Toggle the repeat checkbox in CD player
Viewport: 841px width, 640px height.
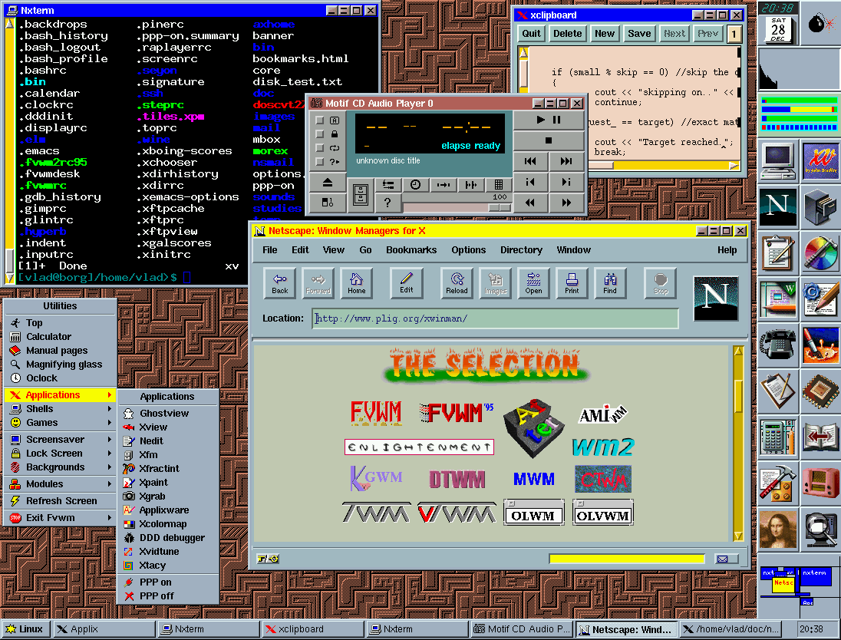pos(320,148)
